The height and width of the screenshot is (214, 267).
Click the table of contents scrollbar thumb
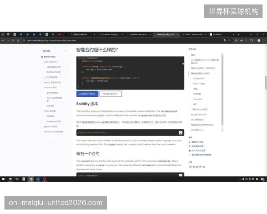click(222, 90)
